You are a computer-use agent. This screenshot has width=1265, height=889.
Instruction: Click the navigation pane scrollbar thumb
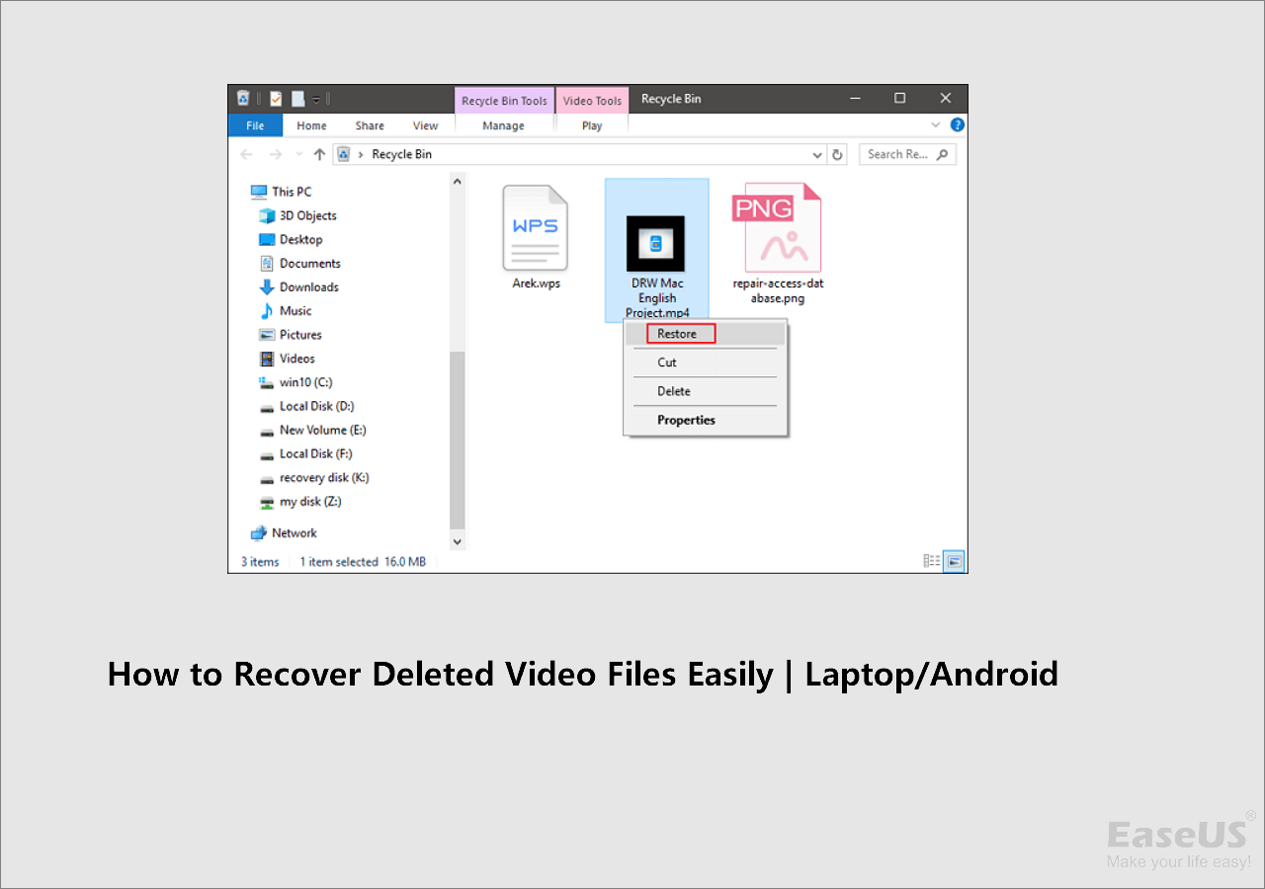point(458,440)
